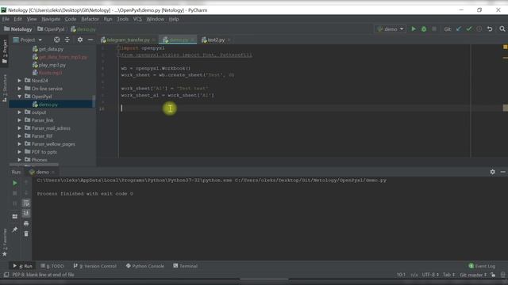Toggle tool window bars at bottom-left corner

click(6, 275)
